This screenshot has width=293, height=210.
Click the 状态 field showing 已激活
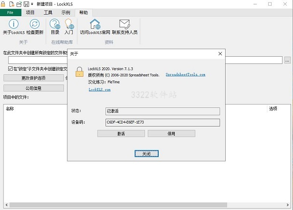pos(163,111)
